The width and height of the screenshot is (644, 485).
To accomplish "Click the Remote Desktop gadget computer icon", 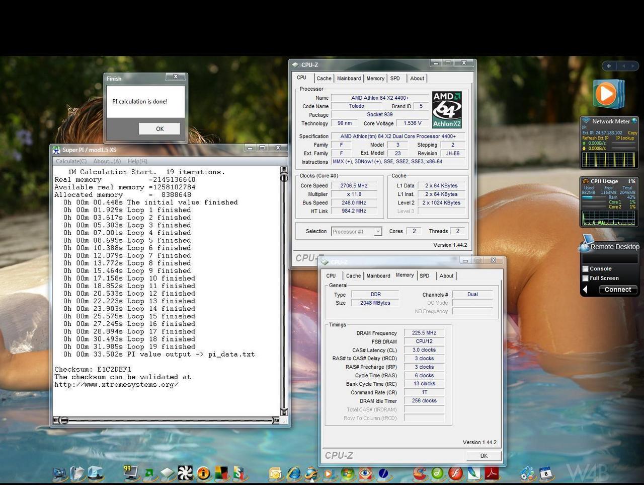I will 586,243.
